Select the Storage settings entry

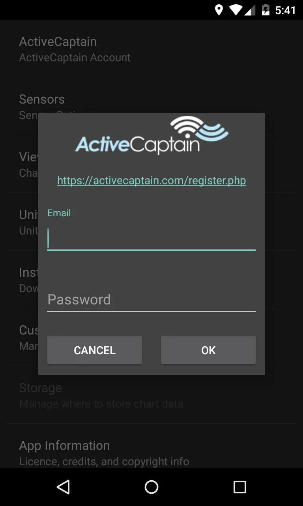[x=151, y=395]
